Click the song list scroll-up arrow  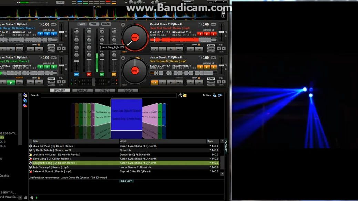(x=222, y=141)
